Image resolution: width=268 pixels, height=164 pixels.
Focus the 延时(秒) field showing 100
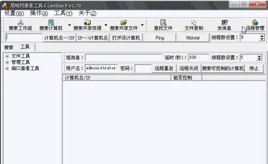tap(199, 57)
